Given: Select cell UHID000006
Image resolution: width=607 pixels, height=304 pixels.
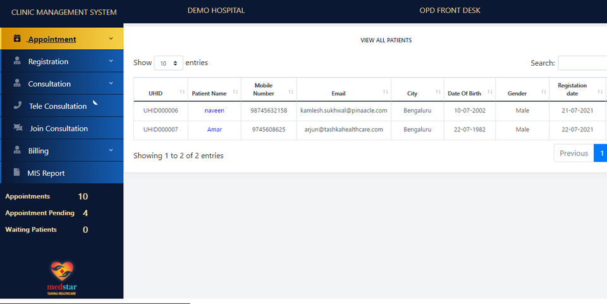Looking at the screenshot, I should tap(161, 111).
